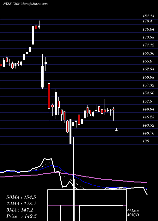Click the 138 price label
Screen dimensions: 158x221
click(x=145, y=141)
